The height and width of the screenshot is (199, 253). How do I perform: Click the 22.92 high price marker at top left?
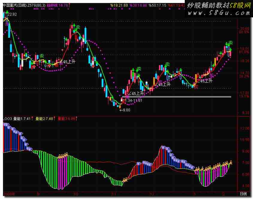click(x=11, y=14)
